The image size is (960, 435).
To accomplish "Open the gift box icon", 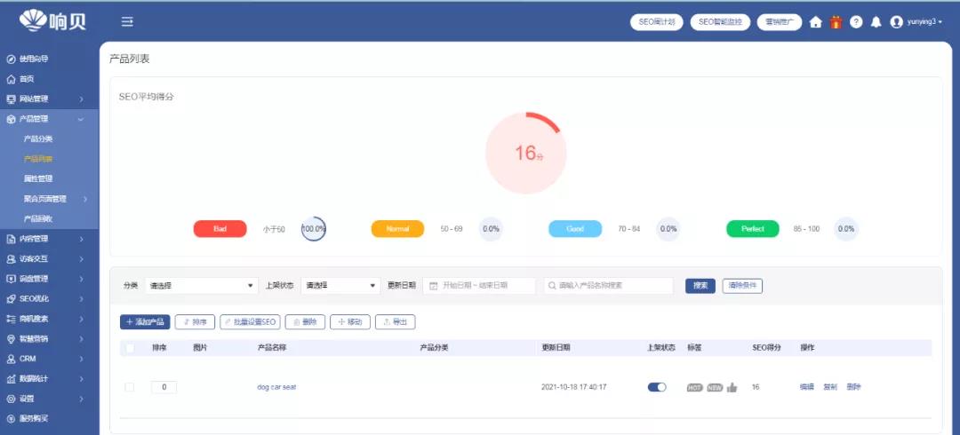I will point(836,22).
